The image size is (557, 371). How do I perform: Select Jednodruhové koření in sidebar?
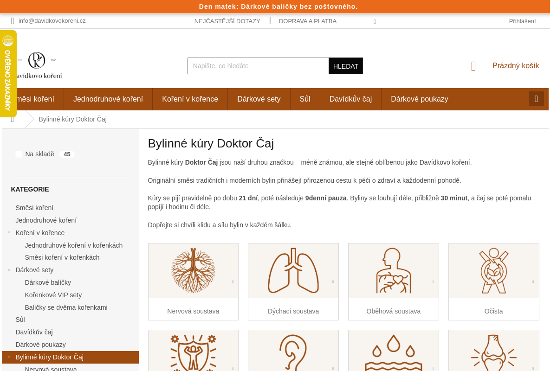[x=46, y=220]
